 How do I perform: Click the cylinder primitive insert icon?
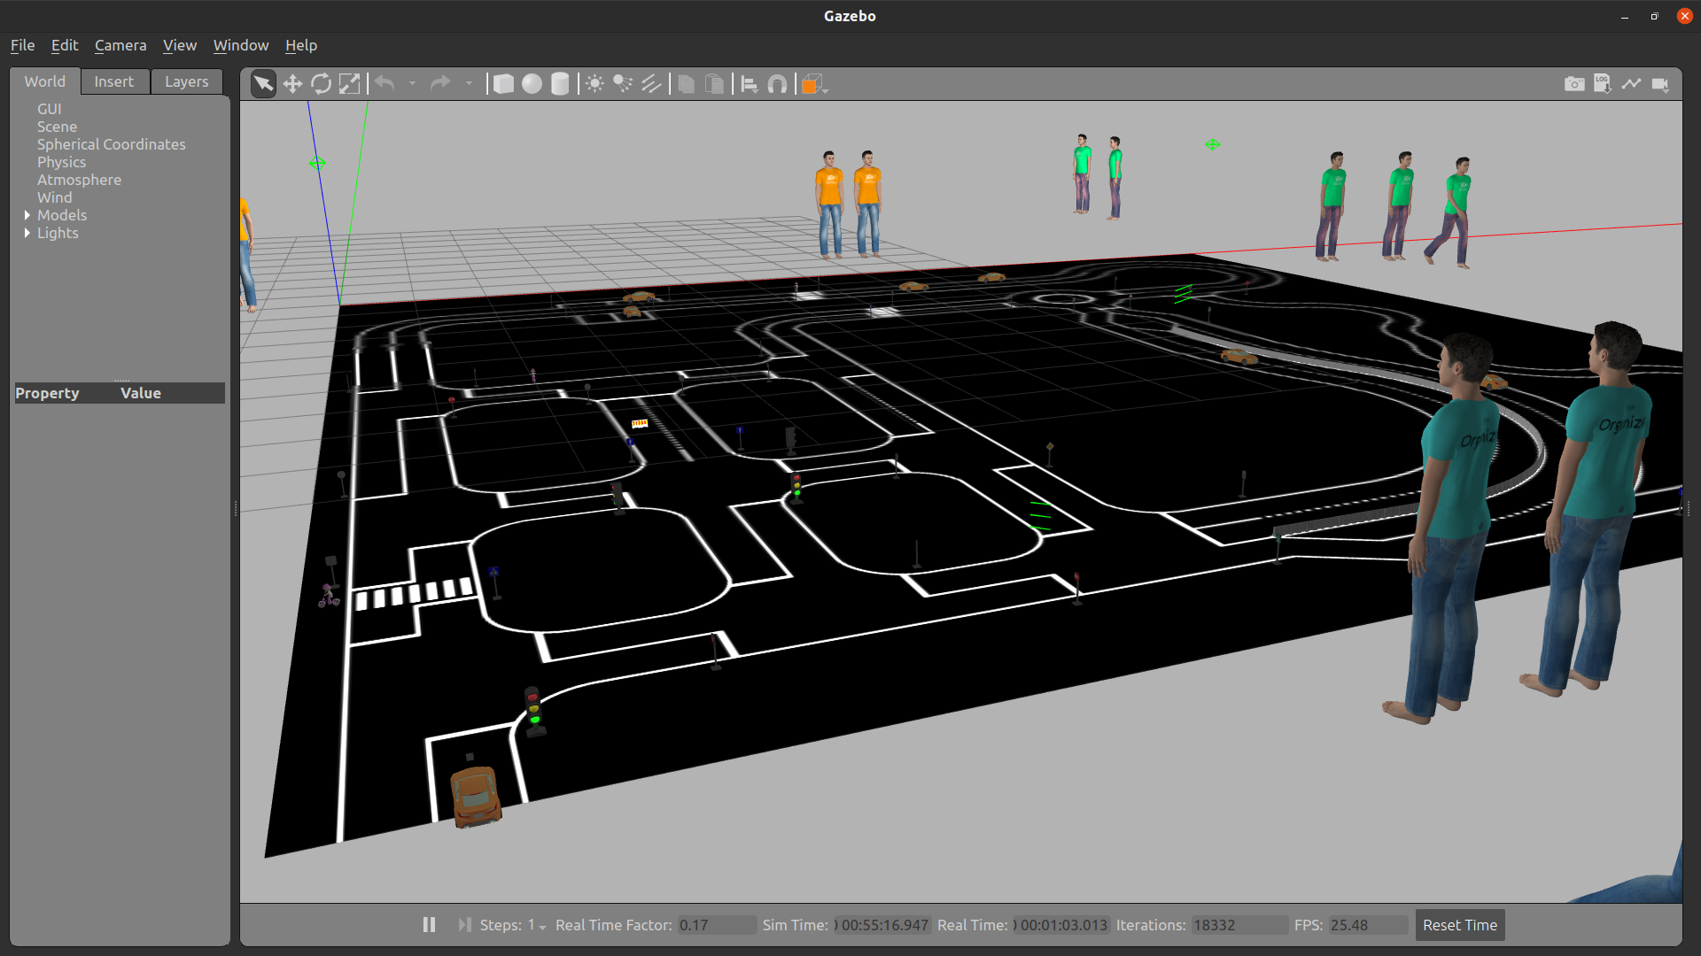coord(561,83)
